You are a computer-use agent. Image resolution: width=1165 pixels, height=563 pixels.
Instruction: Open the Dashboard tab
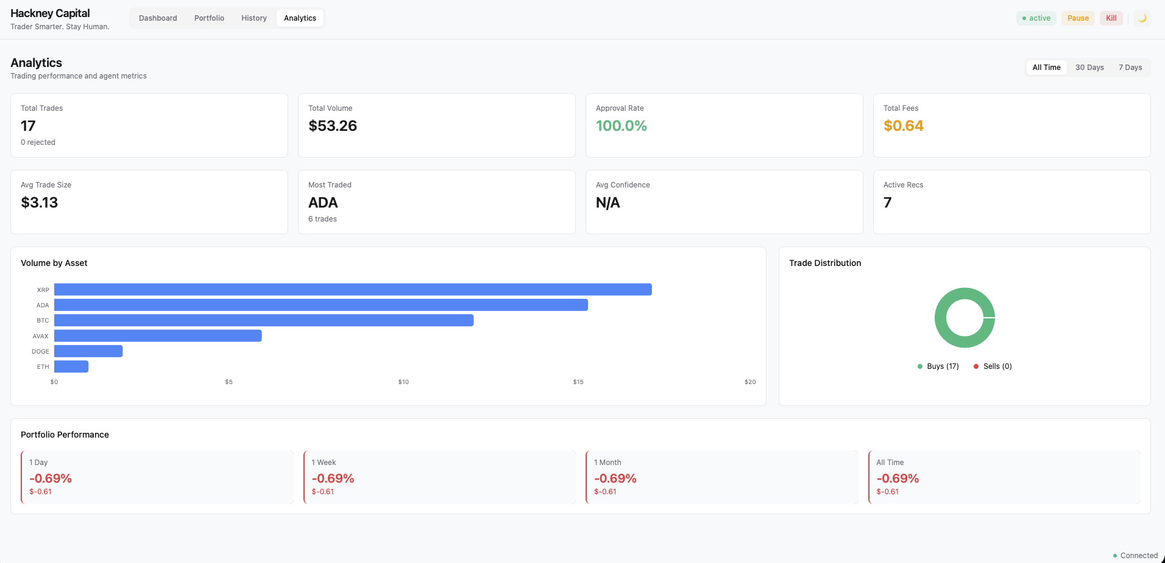(157, 18)
